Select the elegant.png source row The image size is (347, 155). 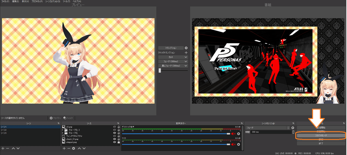coord(91,142)
